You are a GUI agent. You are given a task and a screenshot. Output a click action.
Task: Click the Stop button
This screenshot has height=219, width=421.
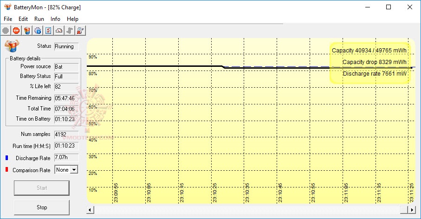(x=42, y=207)
